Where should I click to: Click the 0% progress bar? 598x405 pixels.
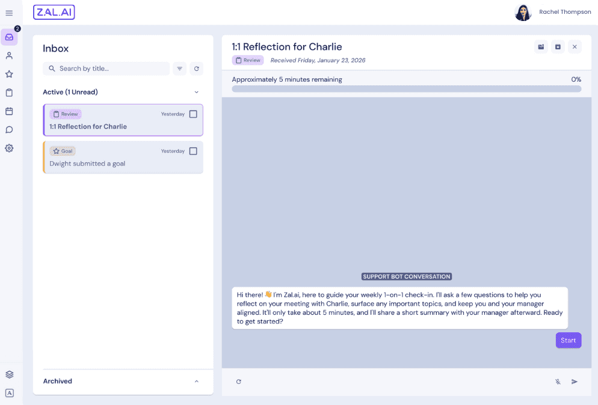click(407, 89)
